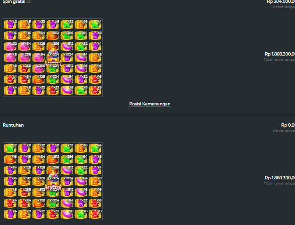Click the Spin gratis section heading

[x=14, y=2]
